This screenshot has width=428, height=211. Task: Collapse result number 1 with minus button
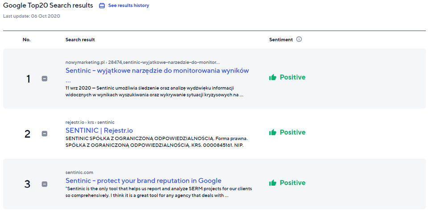pyautogui.click(x=45, y=79)
